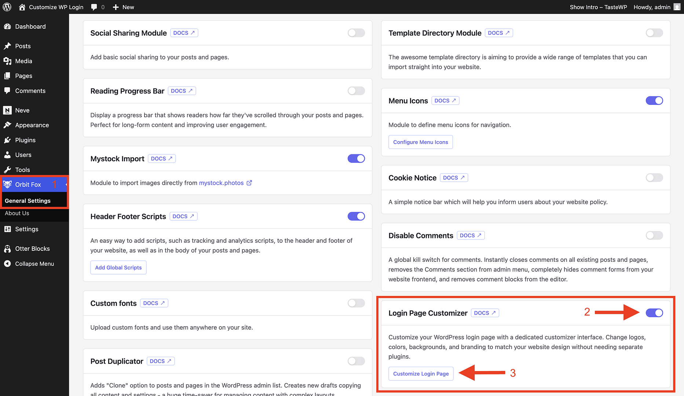
Task: Click the Customize Login Page button
Action: (x=421, y=373)
